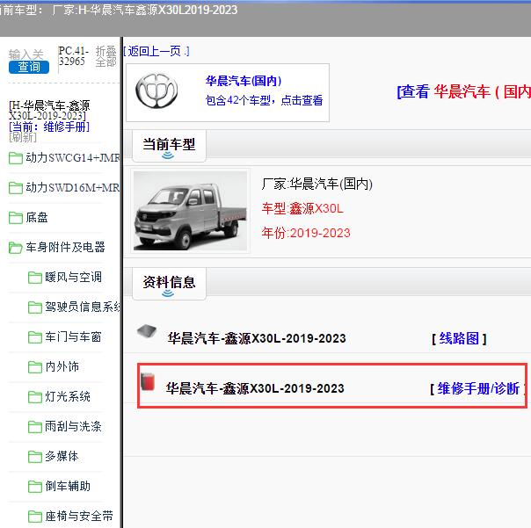Click the 华晨汽车(国内) brand link
The image size is (531, 528).
tap(244, 81)
